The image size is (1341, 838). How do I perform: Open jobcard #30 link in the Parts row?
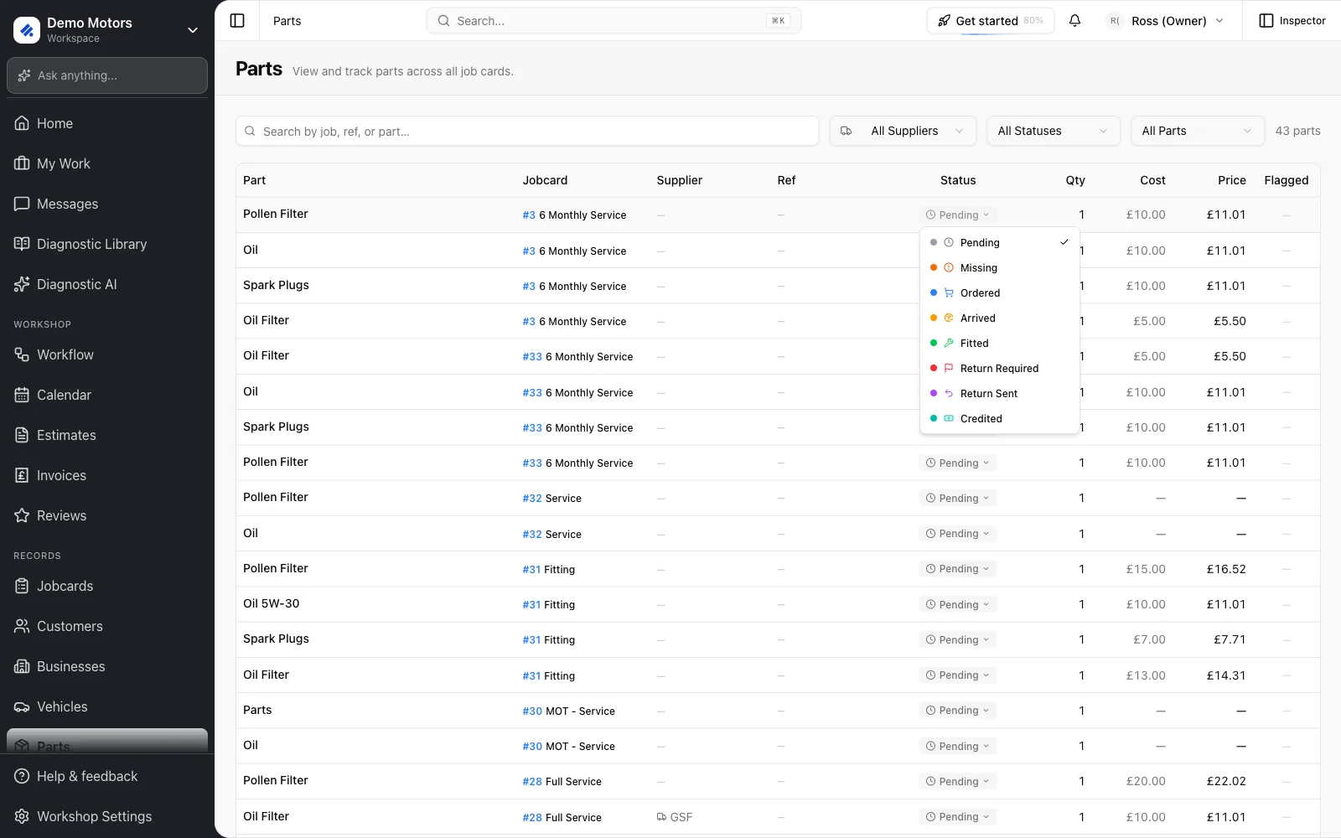click(x=532, y=711)
